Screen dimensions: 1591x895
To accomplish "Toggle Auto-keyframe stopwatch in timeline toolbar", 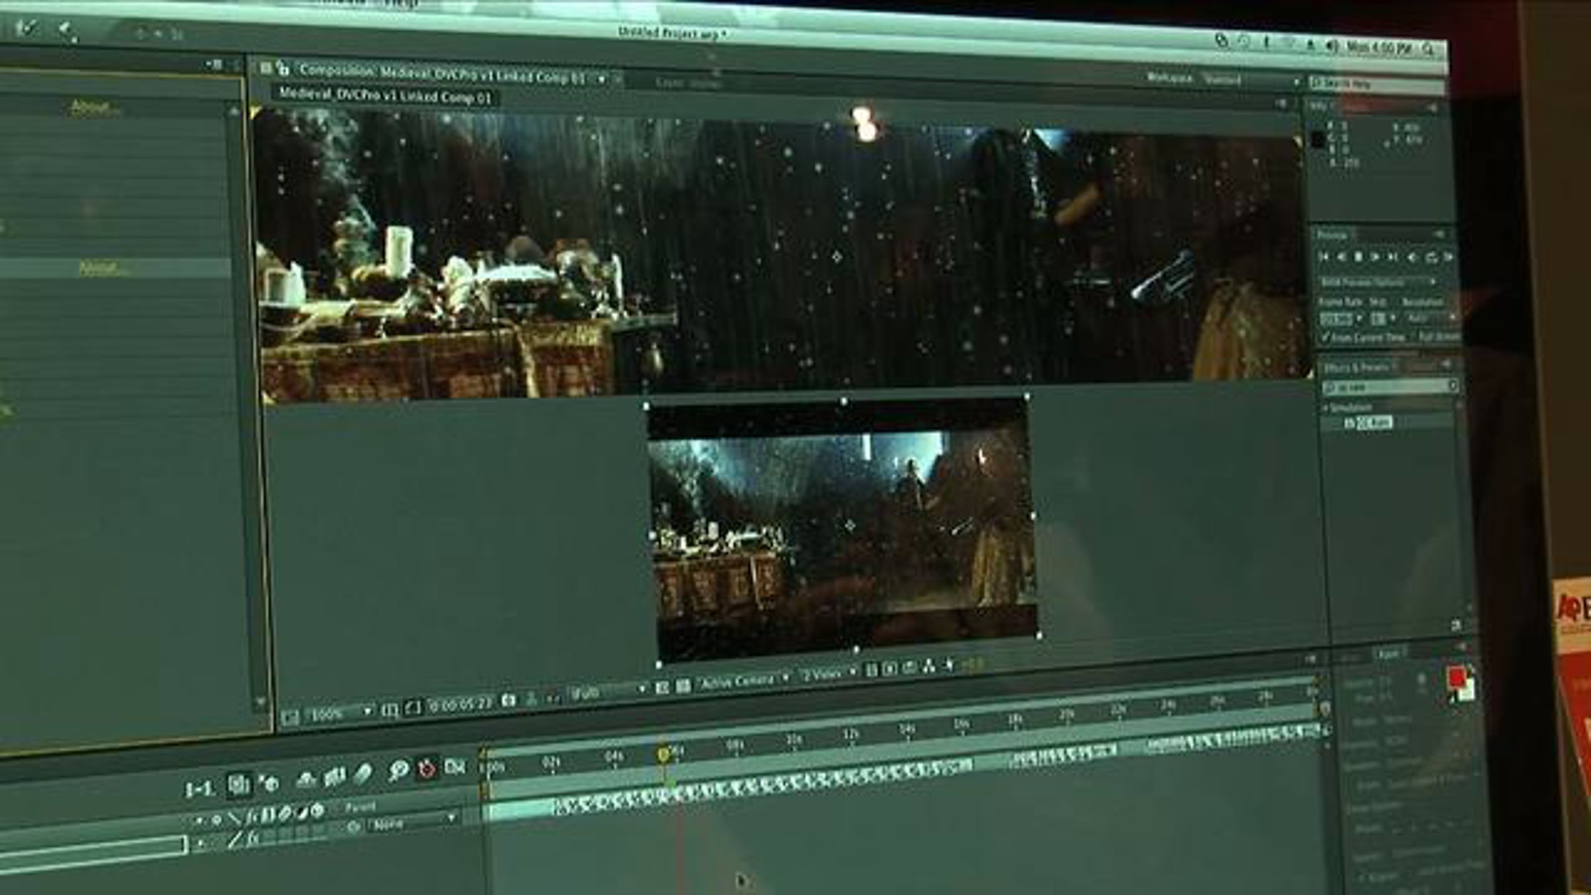I will pyautogui.click(x=427, y=768).
